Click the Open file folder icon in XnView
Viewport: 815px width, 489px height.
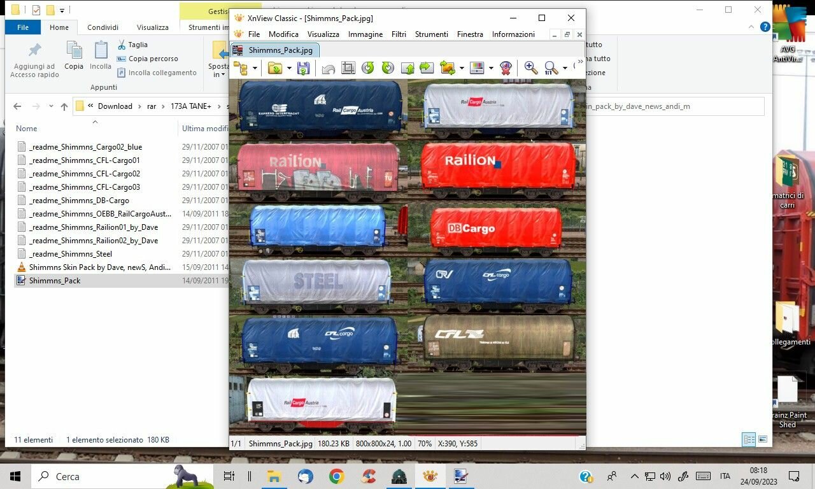(x=275, y=68)
